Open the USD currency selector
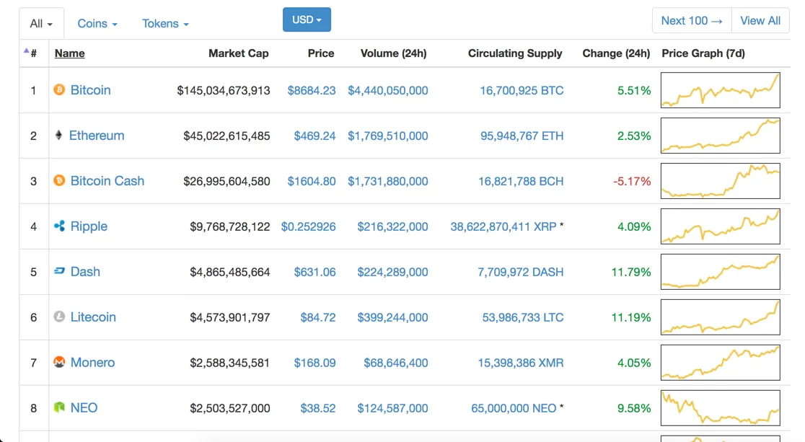This screenshot has height=442, width=805. [x=307, y=19]
